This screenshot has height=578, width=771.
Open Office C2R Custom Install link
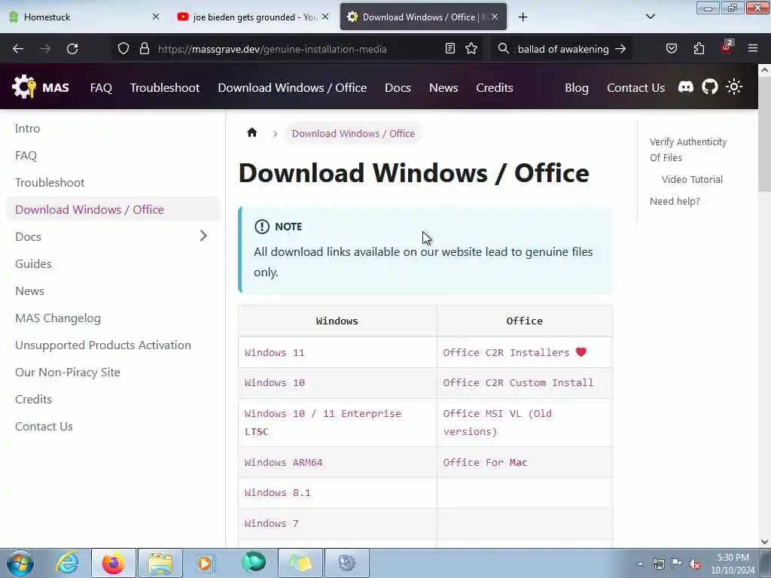518,382
